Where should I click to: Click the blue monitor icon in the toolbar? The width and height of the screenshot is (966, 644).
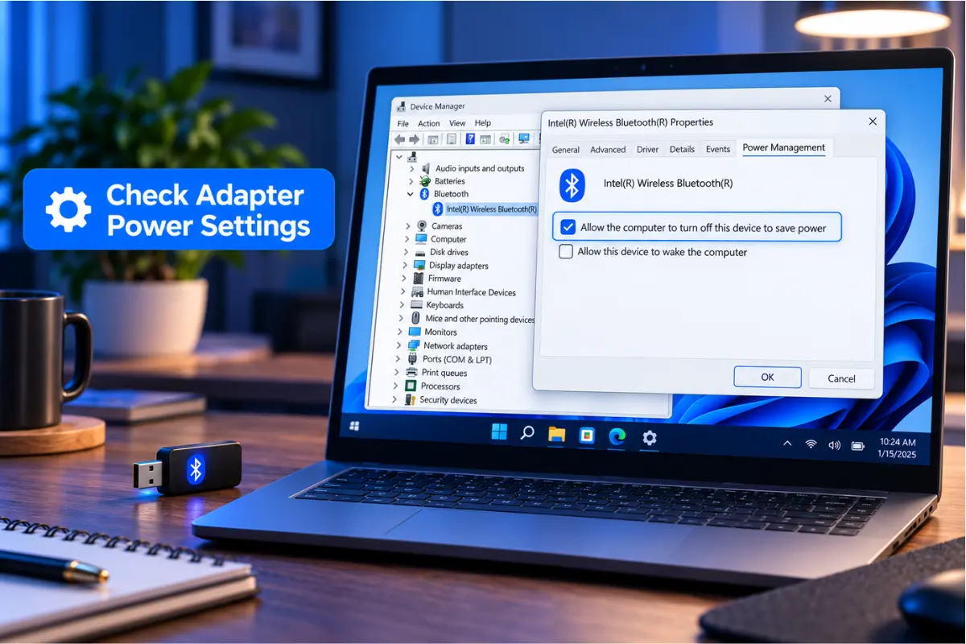point(524,138)
